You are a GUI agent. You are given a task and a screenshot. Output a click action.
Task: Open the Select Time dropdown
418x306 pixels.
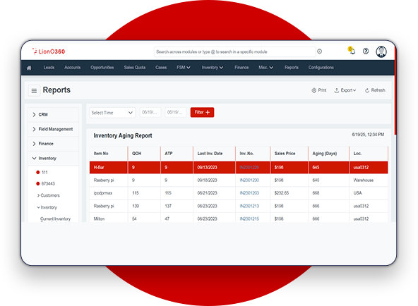click(112, 113)
